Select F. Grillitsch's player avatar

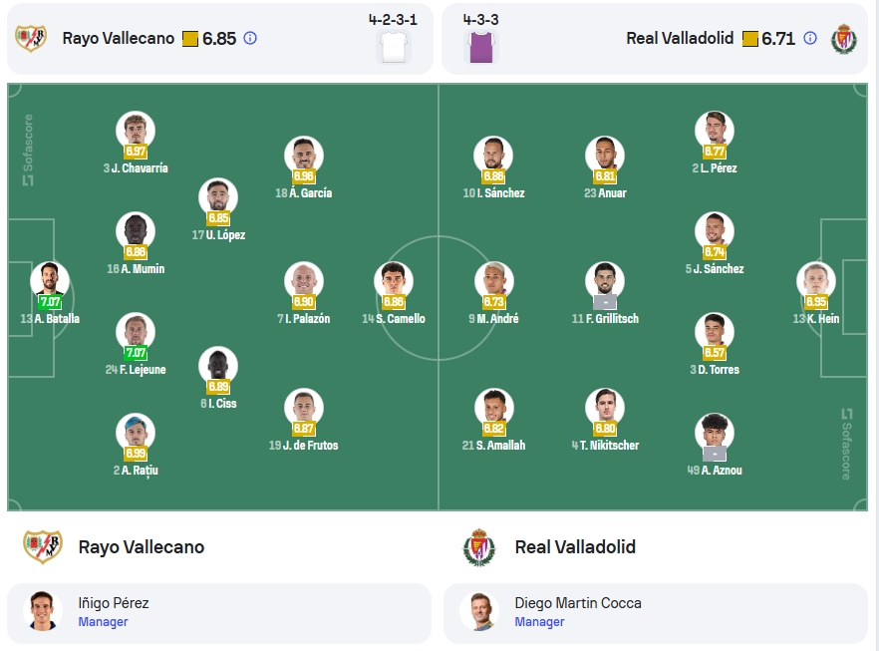pos(605,280)
